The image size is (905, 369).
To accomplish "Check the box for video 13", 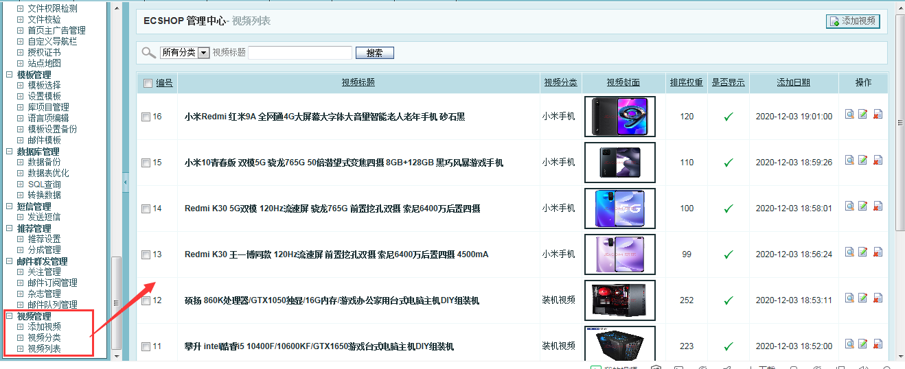I will tap(146, 255).
